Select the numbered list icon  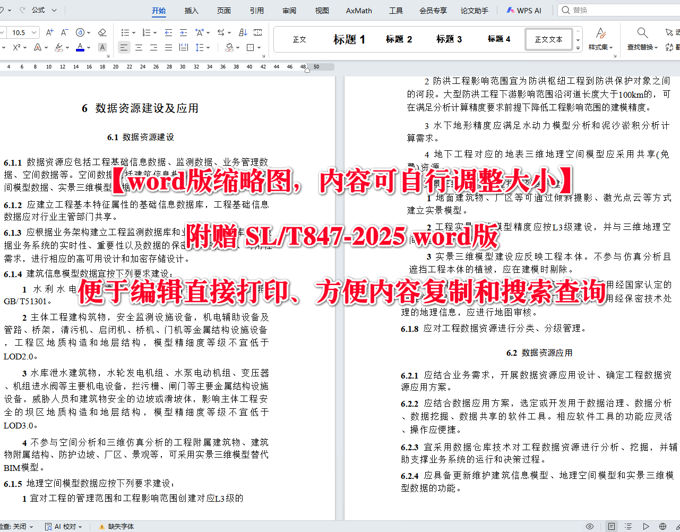146,32
